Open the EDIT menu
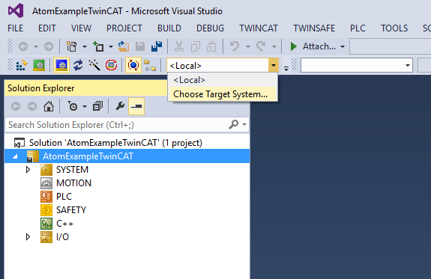This screenshot has width=431, height=279. tap(47, 28)
